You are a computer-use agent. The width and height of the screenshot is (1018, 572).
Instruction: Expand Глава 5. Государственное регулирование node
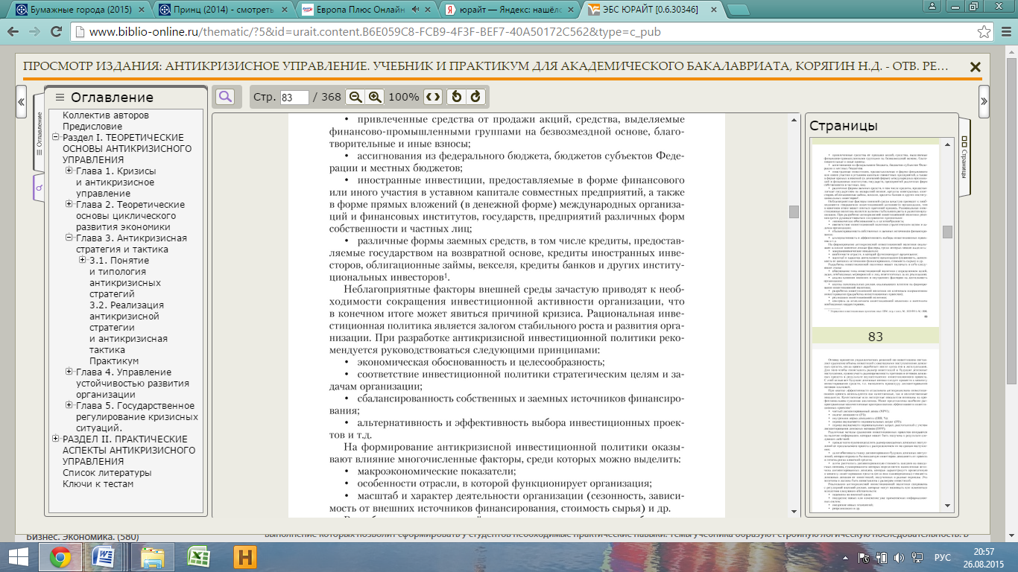[69, 406]
